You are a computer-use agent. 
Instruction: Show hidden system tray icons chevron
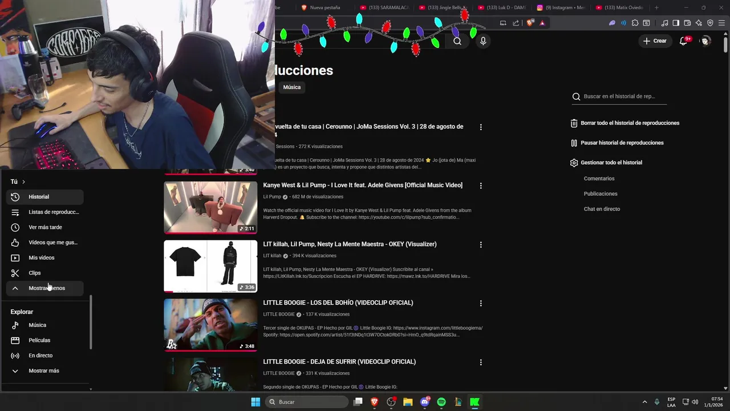coord(645,402)
